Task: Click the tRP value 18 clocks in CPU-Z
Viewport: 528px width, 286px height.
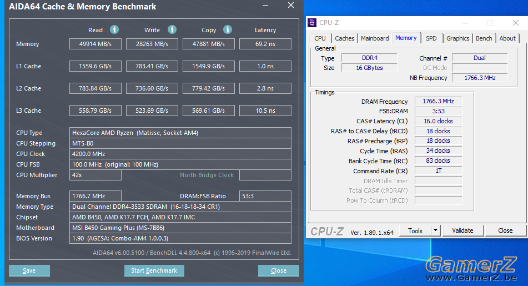Action: click(438, 141)
